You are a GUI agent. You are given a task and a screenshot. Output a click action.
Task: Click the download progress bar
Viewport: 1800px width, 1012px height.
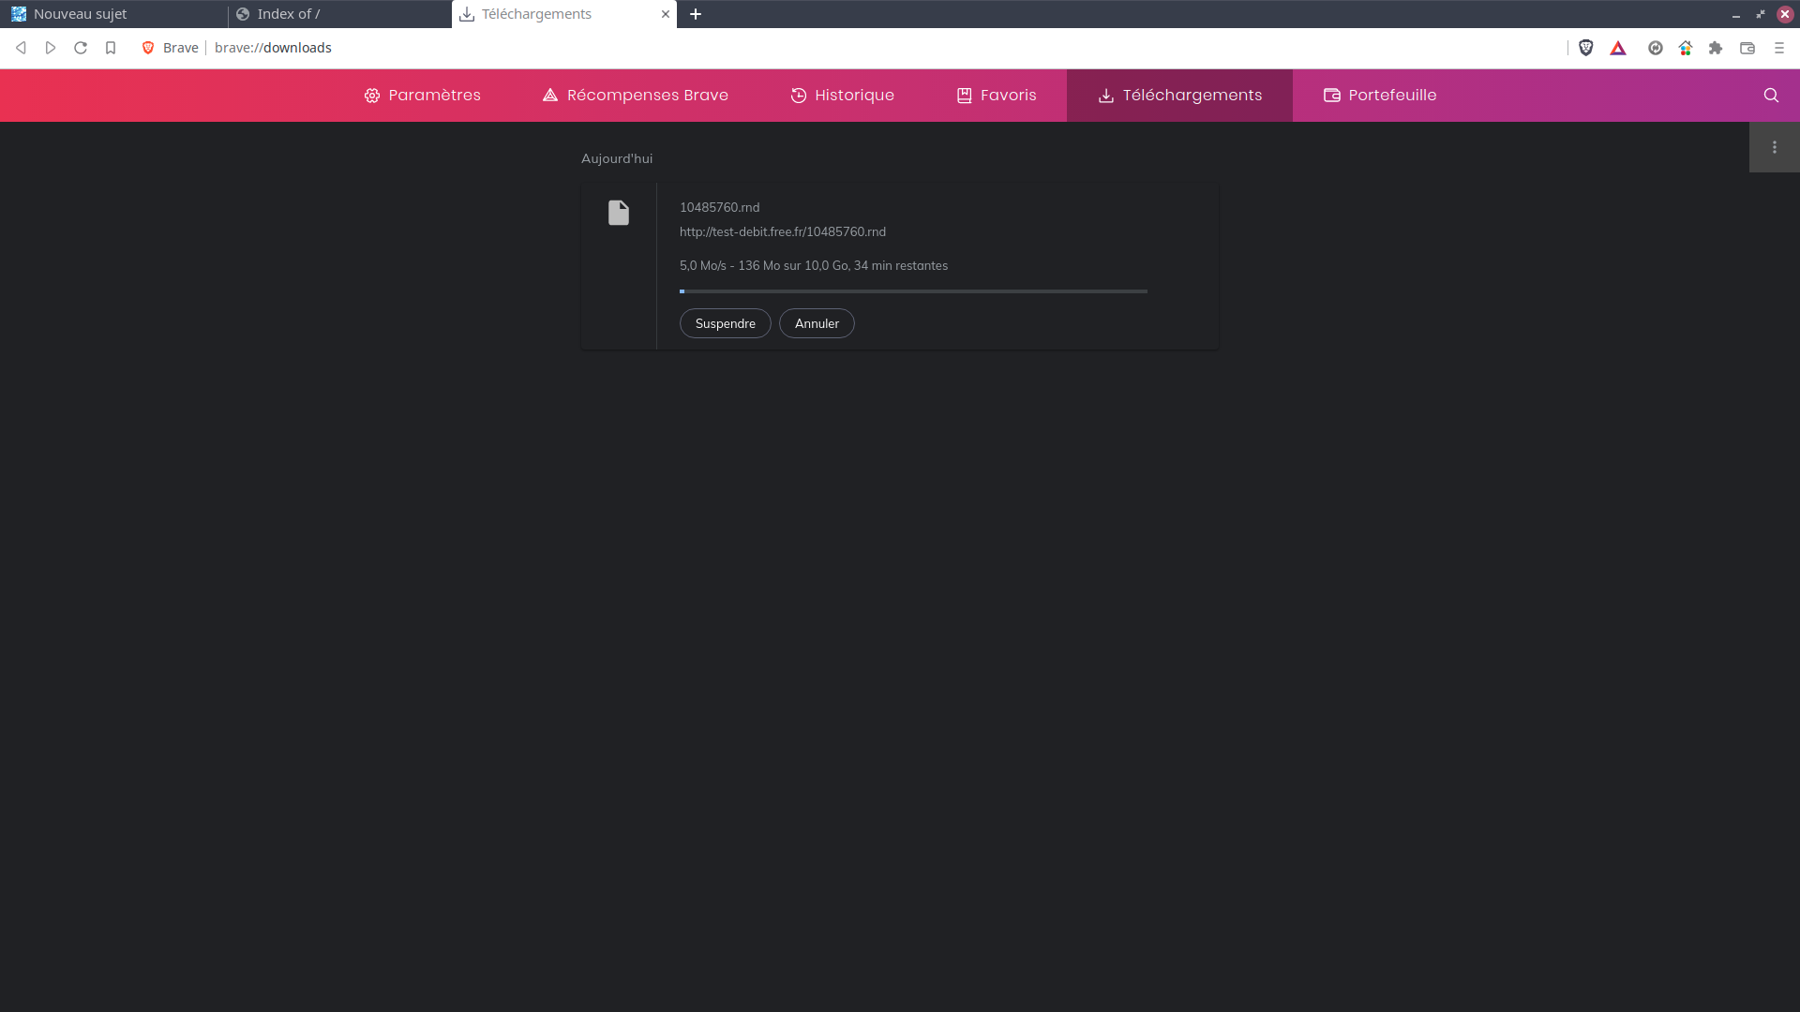point(913,291)
